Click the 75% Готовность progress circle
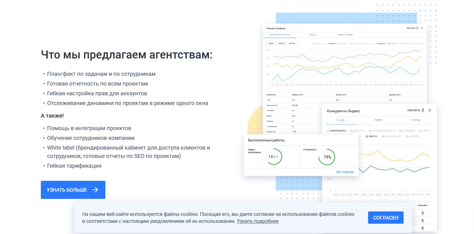Screen dimensions: 474x234 327,157
